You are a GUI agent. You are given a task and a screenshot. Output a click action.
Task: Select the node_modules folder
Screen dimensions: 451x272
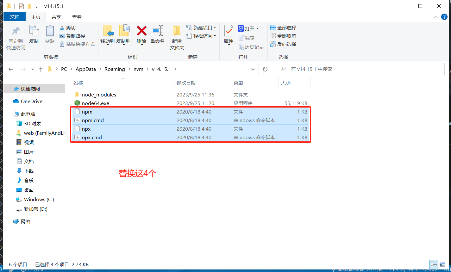(x=99, y=95)
